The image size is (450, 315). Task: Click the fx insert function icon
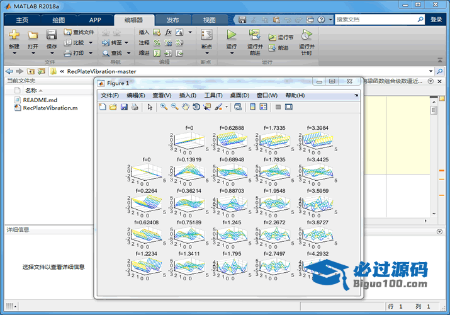[x=168, y=32]
